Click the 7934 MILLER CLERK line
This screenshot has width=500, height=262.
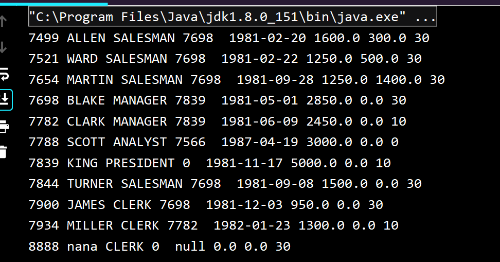213,225
